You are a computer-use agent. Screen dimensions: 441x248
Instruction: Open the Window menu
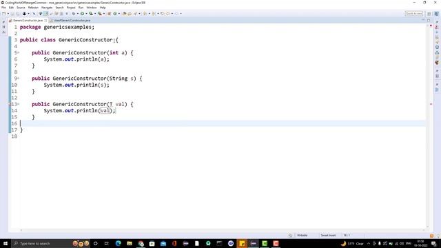pos(92,8)
